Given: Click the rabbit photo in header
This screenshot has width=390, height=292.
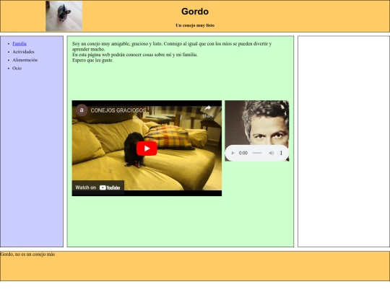Looking at the screenshot, I should pyautogui.click(x=64, y=16).
